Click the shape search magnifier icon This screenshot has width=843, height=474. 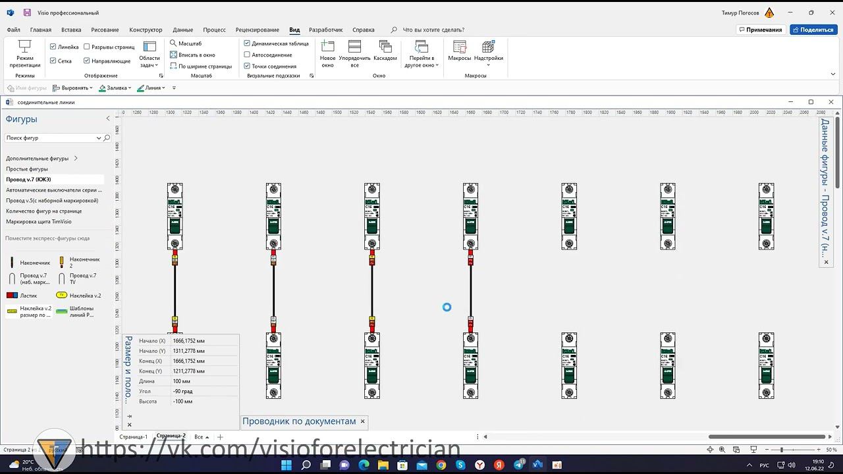click(107, 138)
